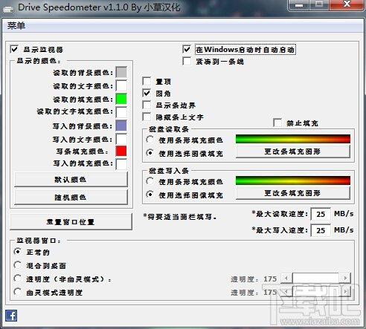This screenshot has width=366, height=329.
Task: Click left arrow of ghost mode transparency slider
Action: (x=286, y=292)
